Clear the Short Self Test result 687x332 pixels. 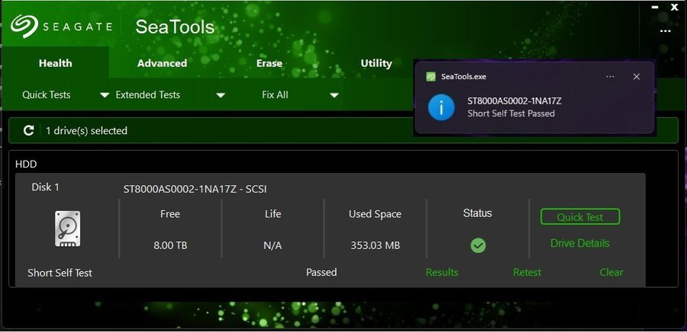point(611,272)
